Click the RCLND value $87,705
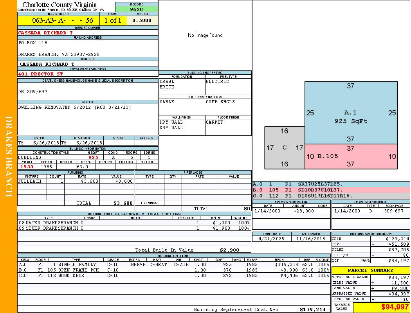The width and height of the screenshot is (411, 313). (399, 250)
